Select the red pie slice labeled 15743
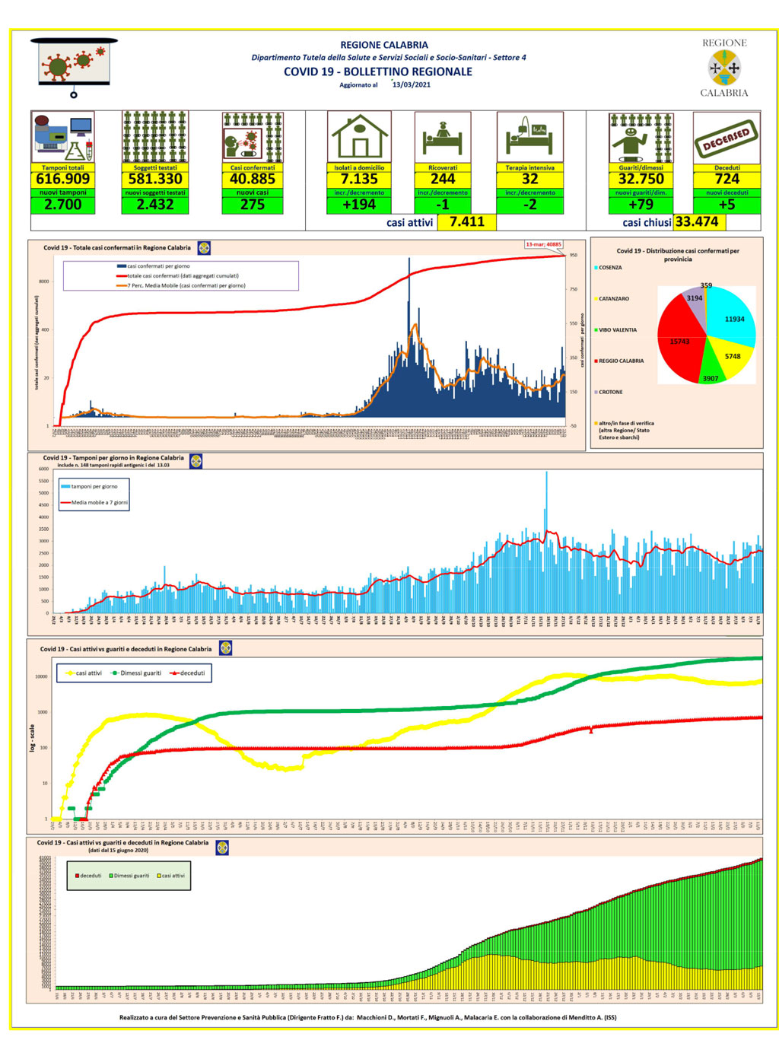The image size is (779, 1037). point(679,340)
